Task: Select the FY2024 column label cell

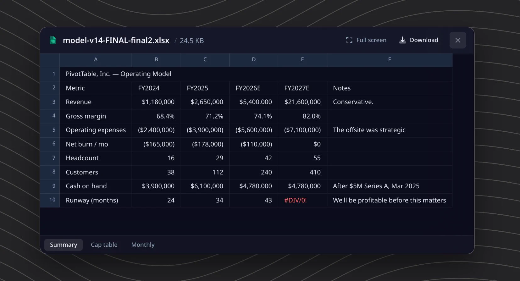Action: click(x=156, y=88)
